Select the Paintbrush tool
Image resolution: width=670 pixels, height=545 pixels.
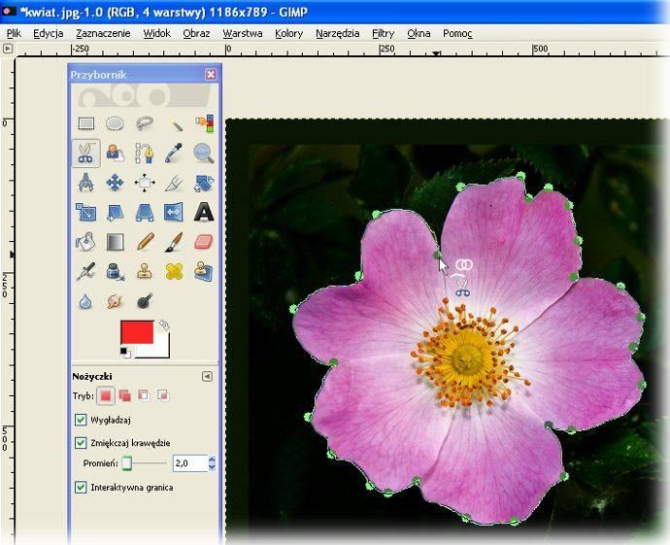[x=175, y=242]
